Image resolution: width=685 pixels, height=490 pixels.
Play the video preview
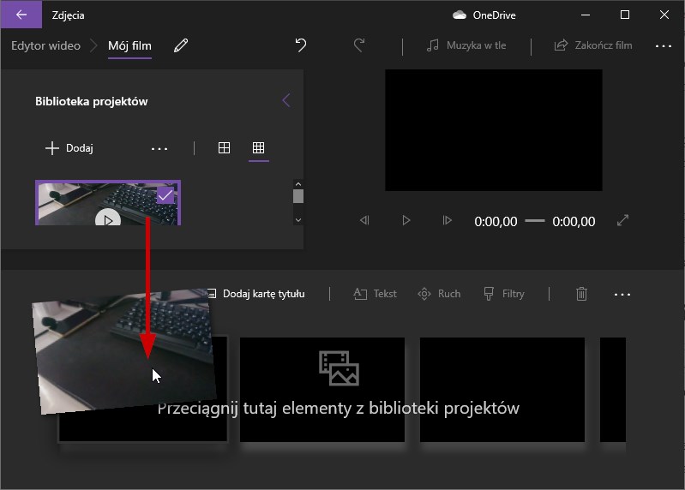click(x=406, y=220)
